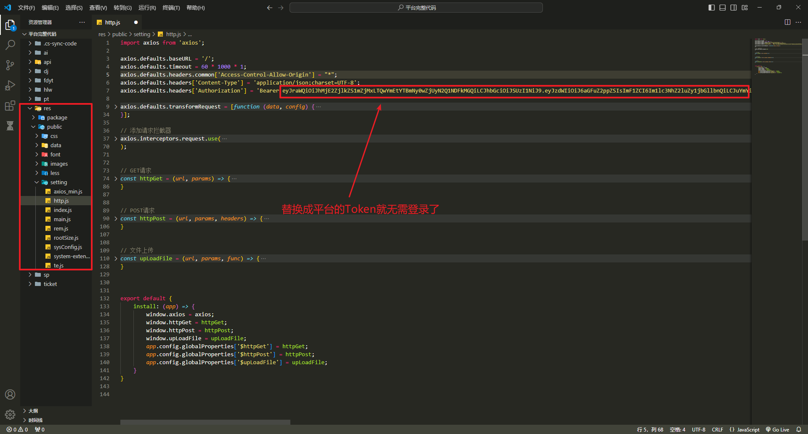
Task: Expand the 时间线 timeline section
Action: [x=56, y=420]
